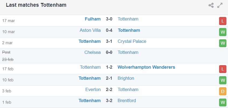The image size is (228, 108).
Task: Click the expand fullscreen arrows icon
Action: click(x=220, y=5)
